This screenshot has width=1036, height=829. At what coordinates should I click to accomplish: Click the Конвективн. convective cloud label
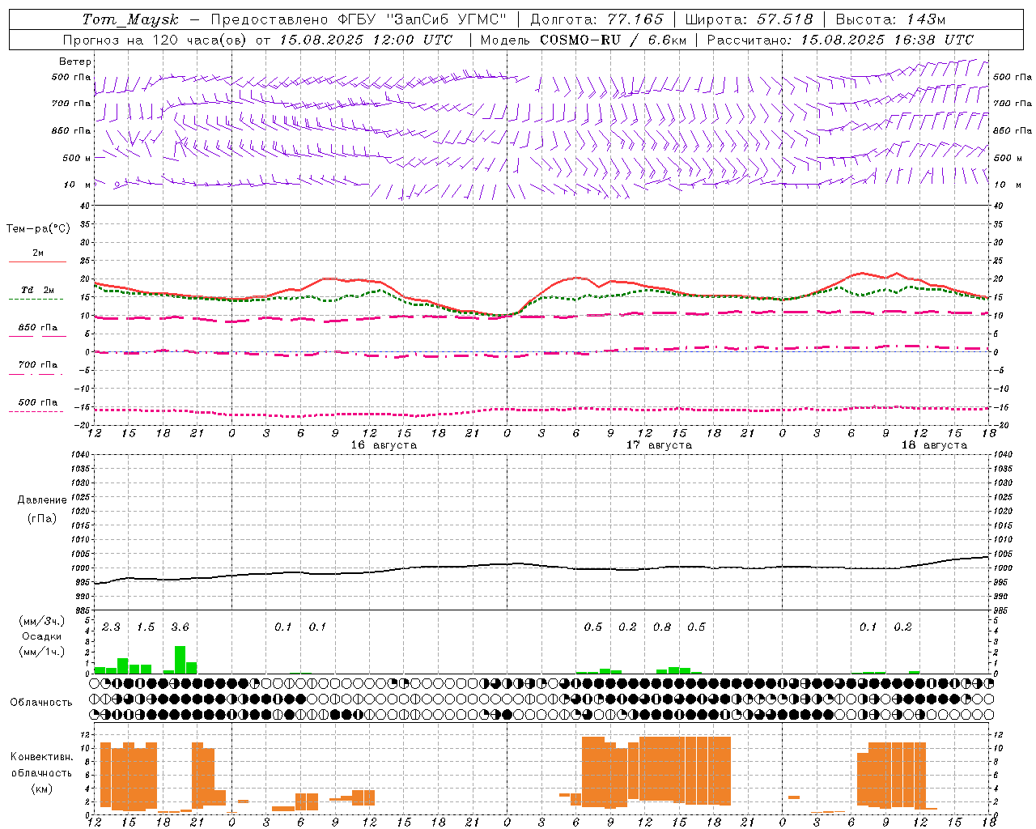pyautogui.click(x=42, y=757)
